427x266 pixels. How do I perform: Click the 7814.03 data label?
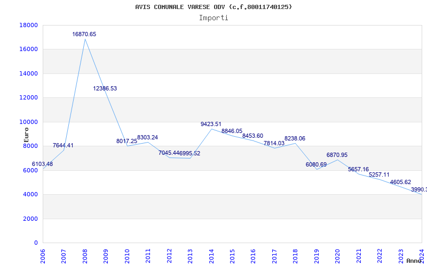click(x=274, y=143)
